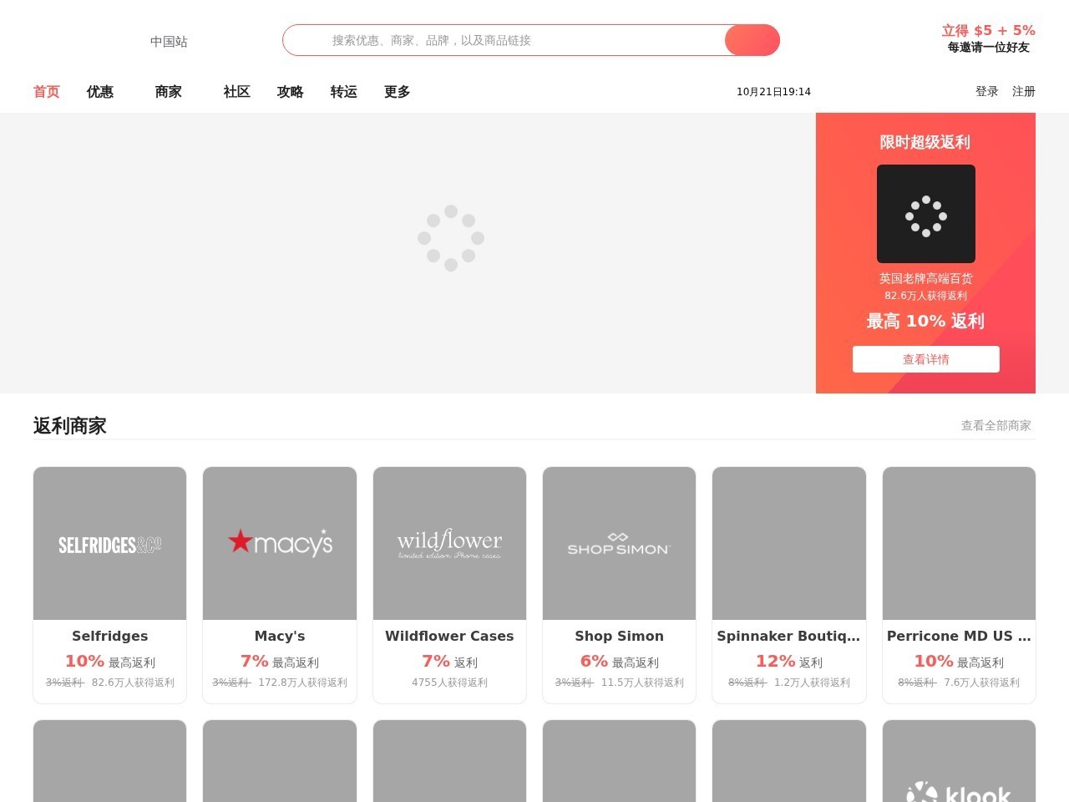Image resolution: width=1069 pixels, height=802 pixels.
Task: Expand the 商家 menu
Action: 169,92
